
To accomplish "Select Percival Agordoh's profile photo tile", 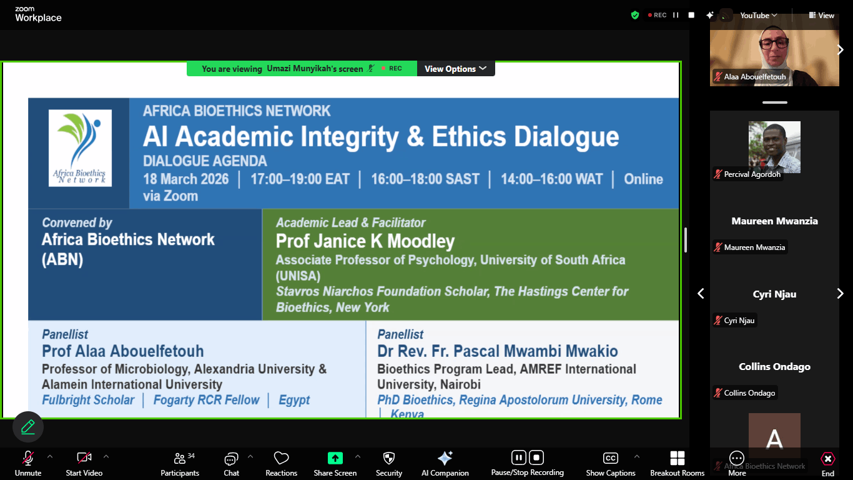I will [774, 147].
